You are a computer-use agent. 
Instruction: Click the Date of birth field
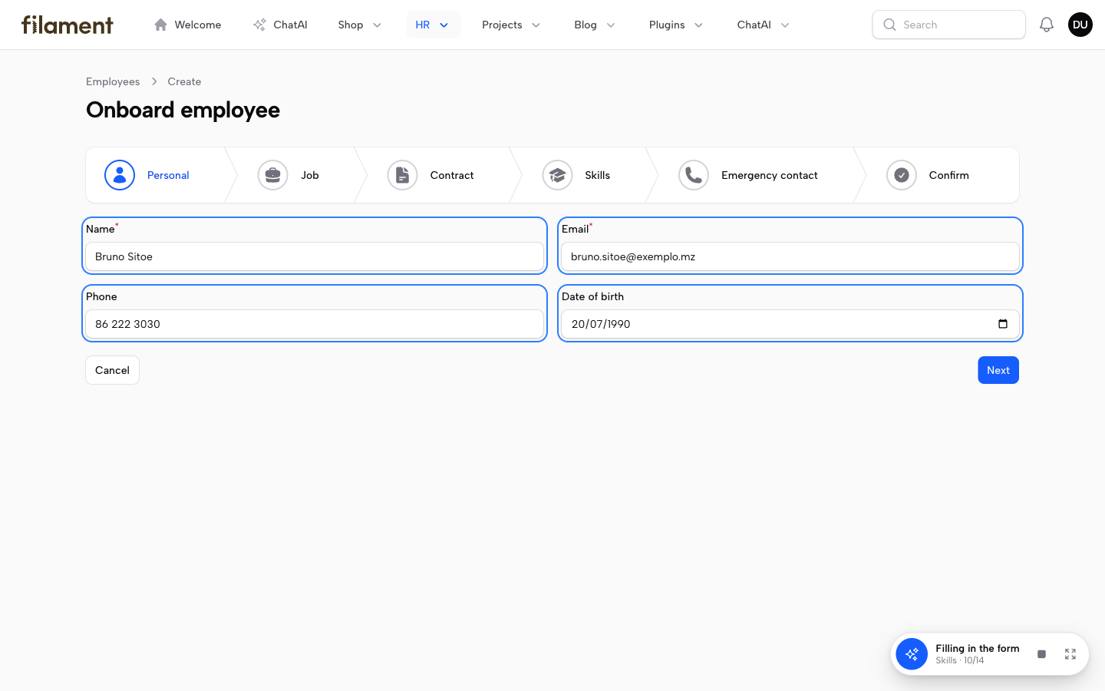[790, 324]
